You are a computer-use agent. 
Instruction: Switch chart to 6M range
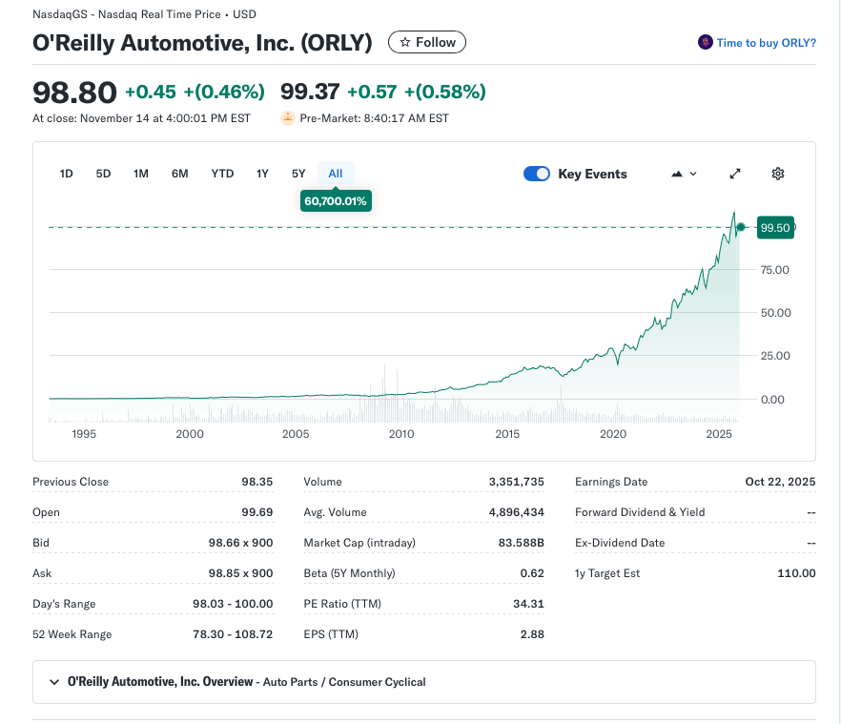[x=179, y=174]
